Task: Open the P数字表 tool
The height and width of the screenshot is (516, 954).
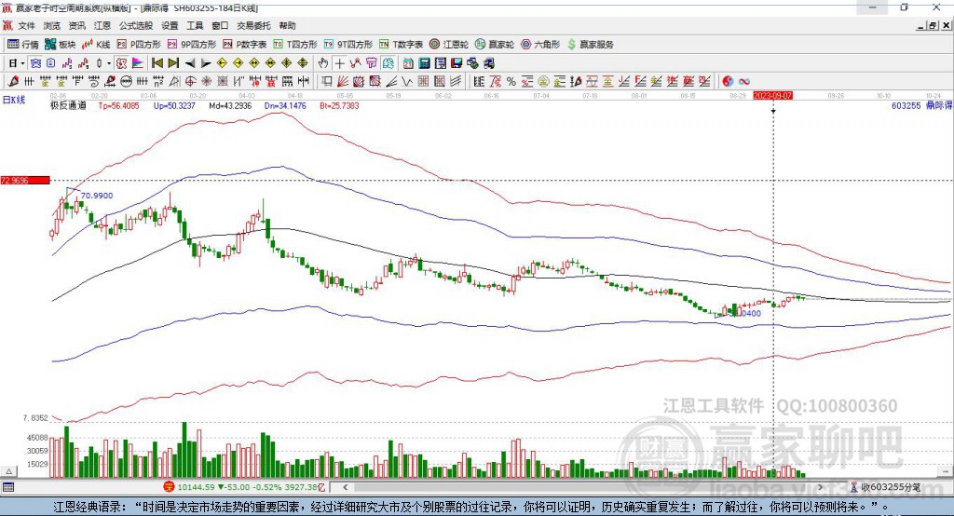Action: [245, 45]
